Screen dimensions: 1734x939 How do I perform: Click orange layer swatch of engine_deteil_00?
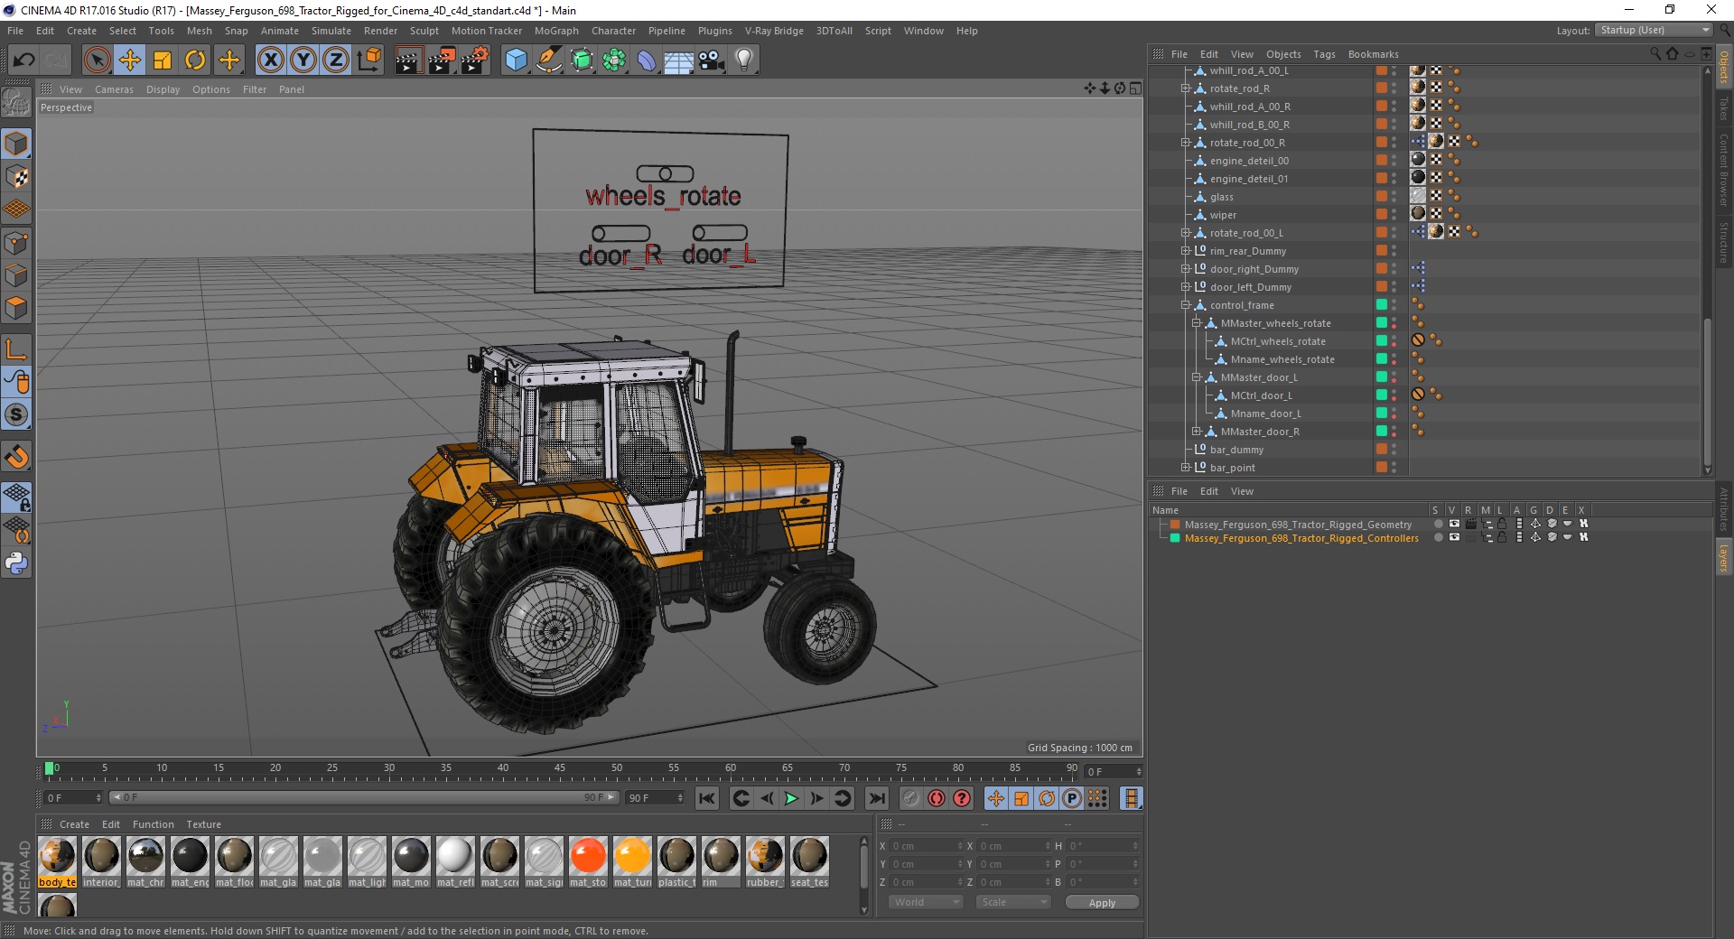coord(1381,160)
